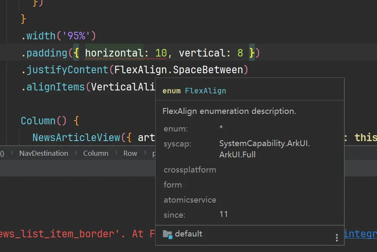Select NavDestination in the breadcrumb bar
377x252 pixels.
[x=44, y=153]
